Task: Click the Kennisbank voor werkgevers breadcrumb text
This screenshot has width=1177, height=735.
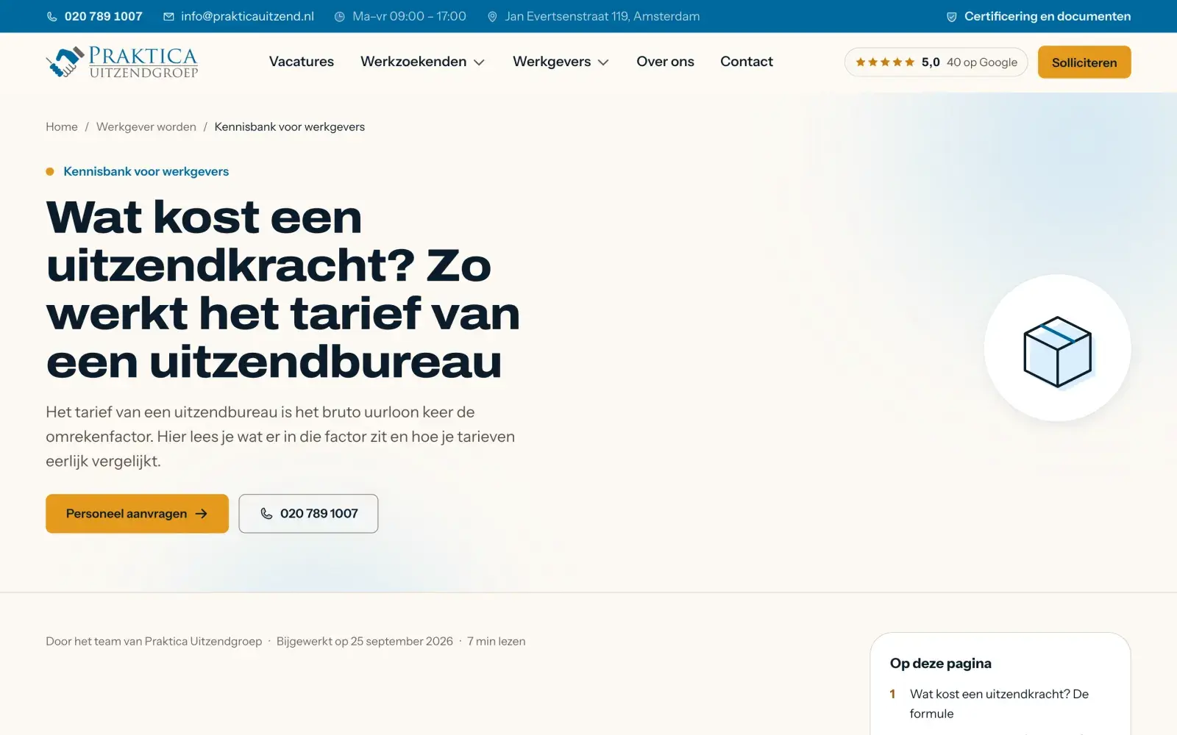Action: point(290,126)
